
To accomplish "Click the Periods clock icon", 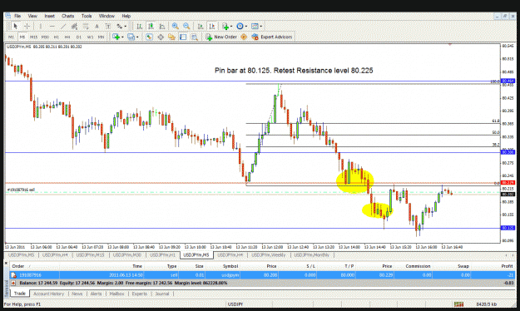I will pyautogui.click(x=240, y=26).
